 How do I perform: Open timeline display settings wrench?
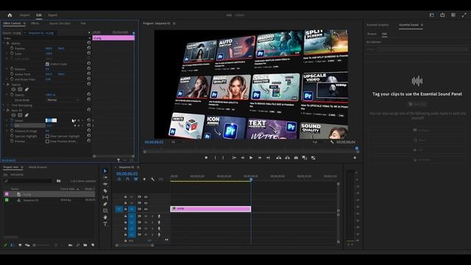[x=152, y=180]
